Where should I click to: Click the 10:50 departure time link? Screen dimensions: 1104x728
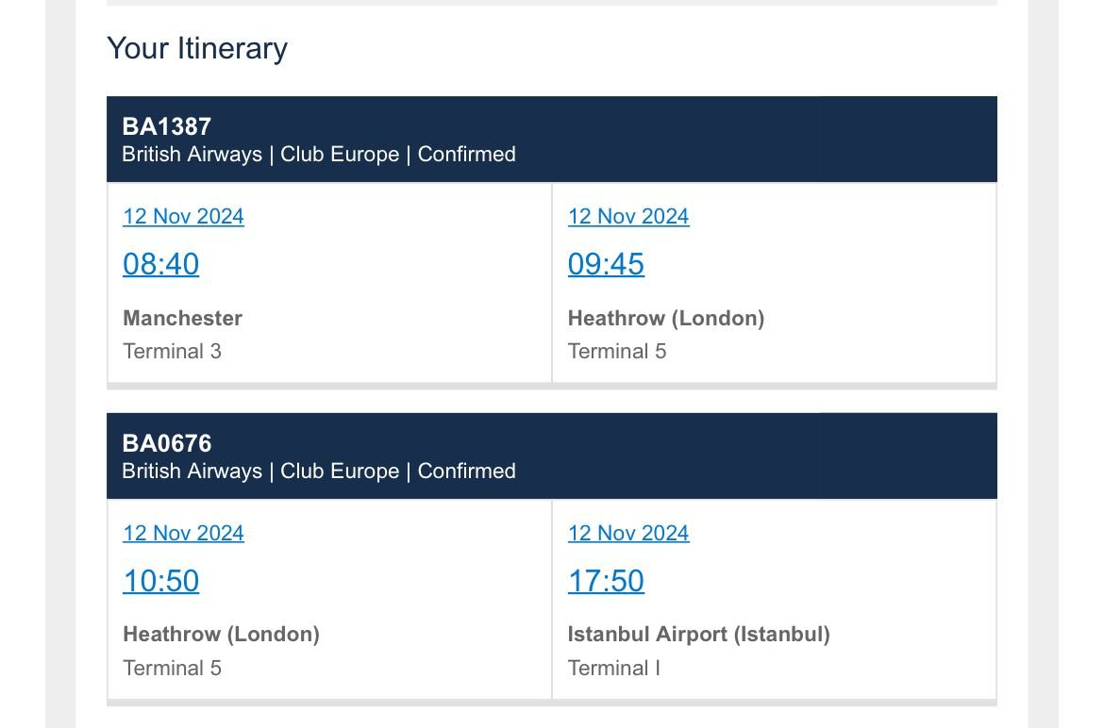point(160,581)
